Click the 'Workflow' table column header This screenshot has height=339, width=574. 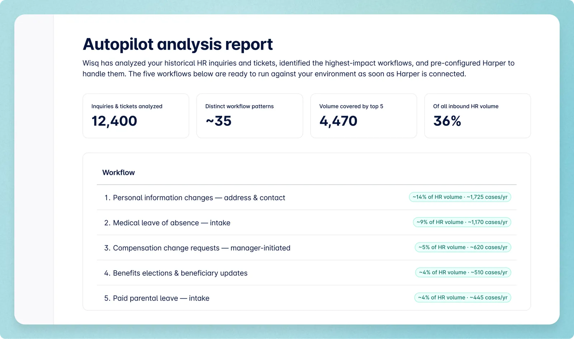(119, 172)
